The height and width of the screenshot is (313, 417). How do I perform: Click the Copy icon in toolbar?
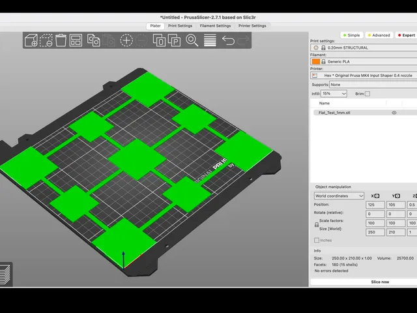[x=94, y=40]
